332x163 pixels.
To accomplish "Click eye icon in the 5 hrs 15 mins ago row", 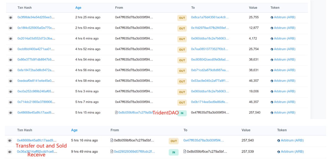I will 11,113.
